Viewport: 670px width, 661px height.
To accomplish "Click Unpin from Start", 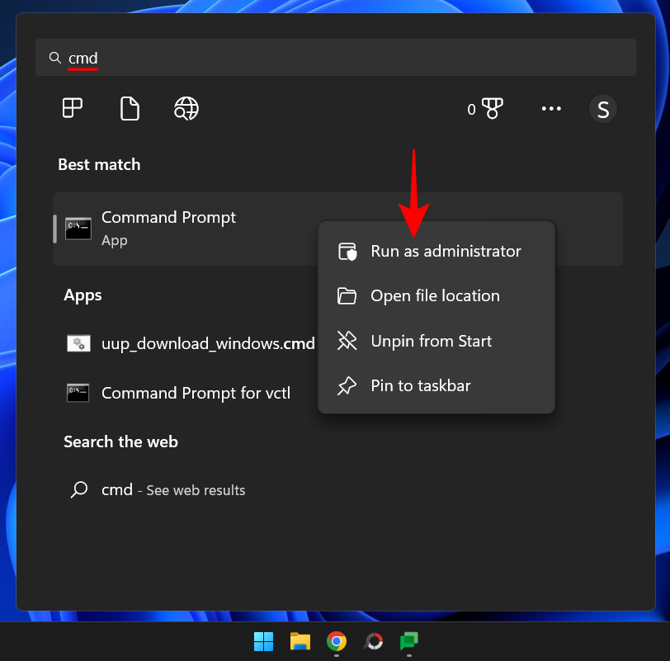I will (430, 341).
